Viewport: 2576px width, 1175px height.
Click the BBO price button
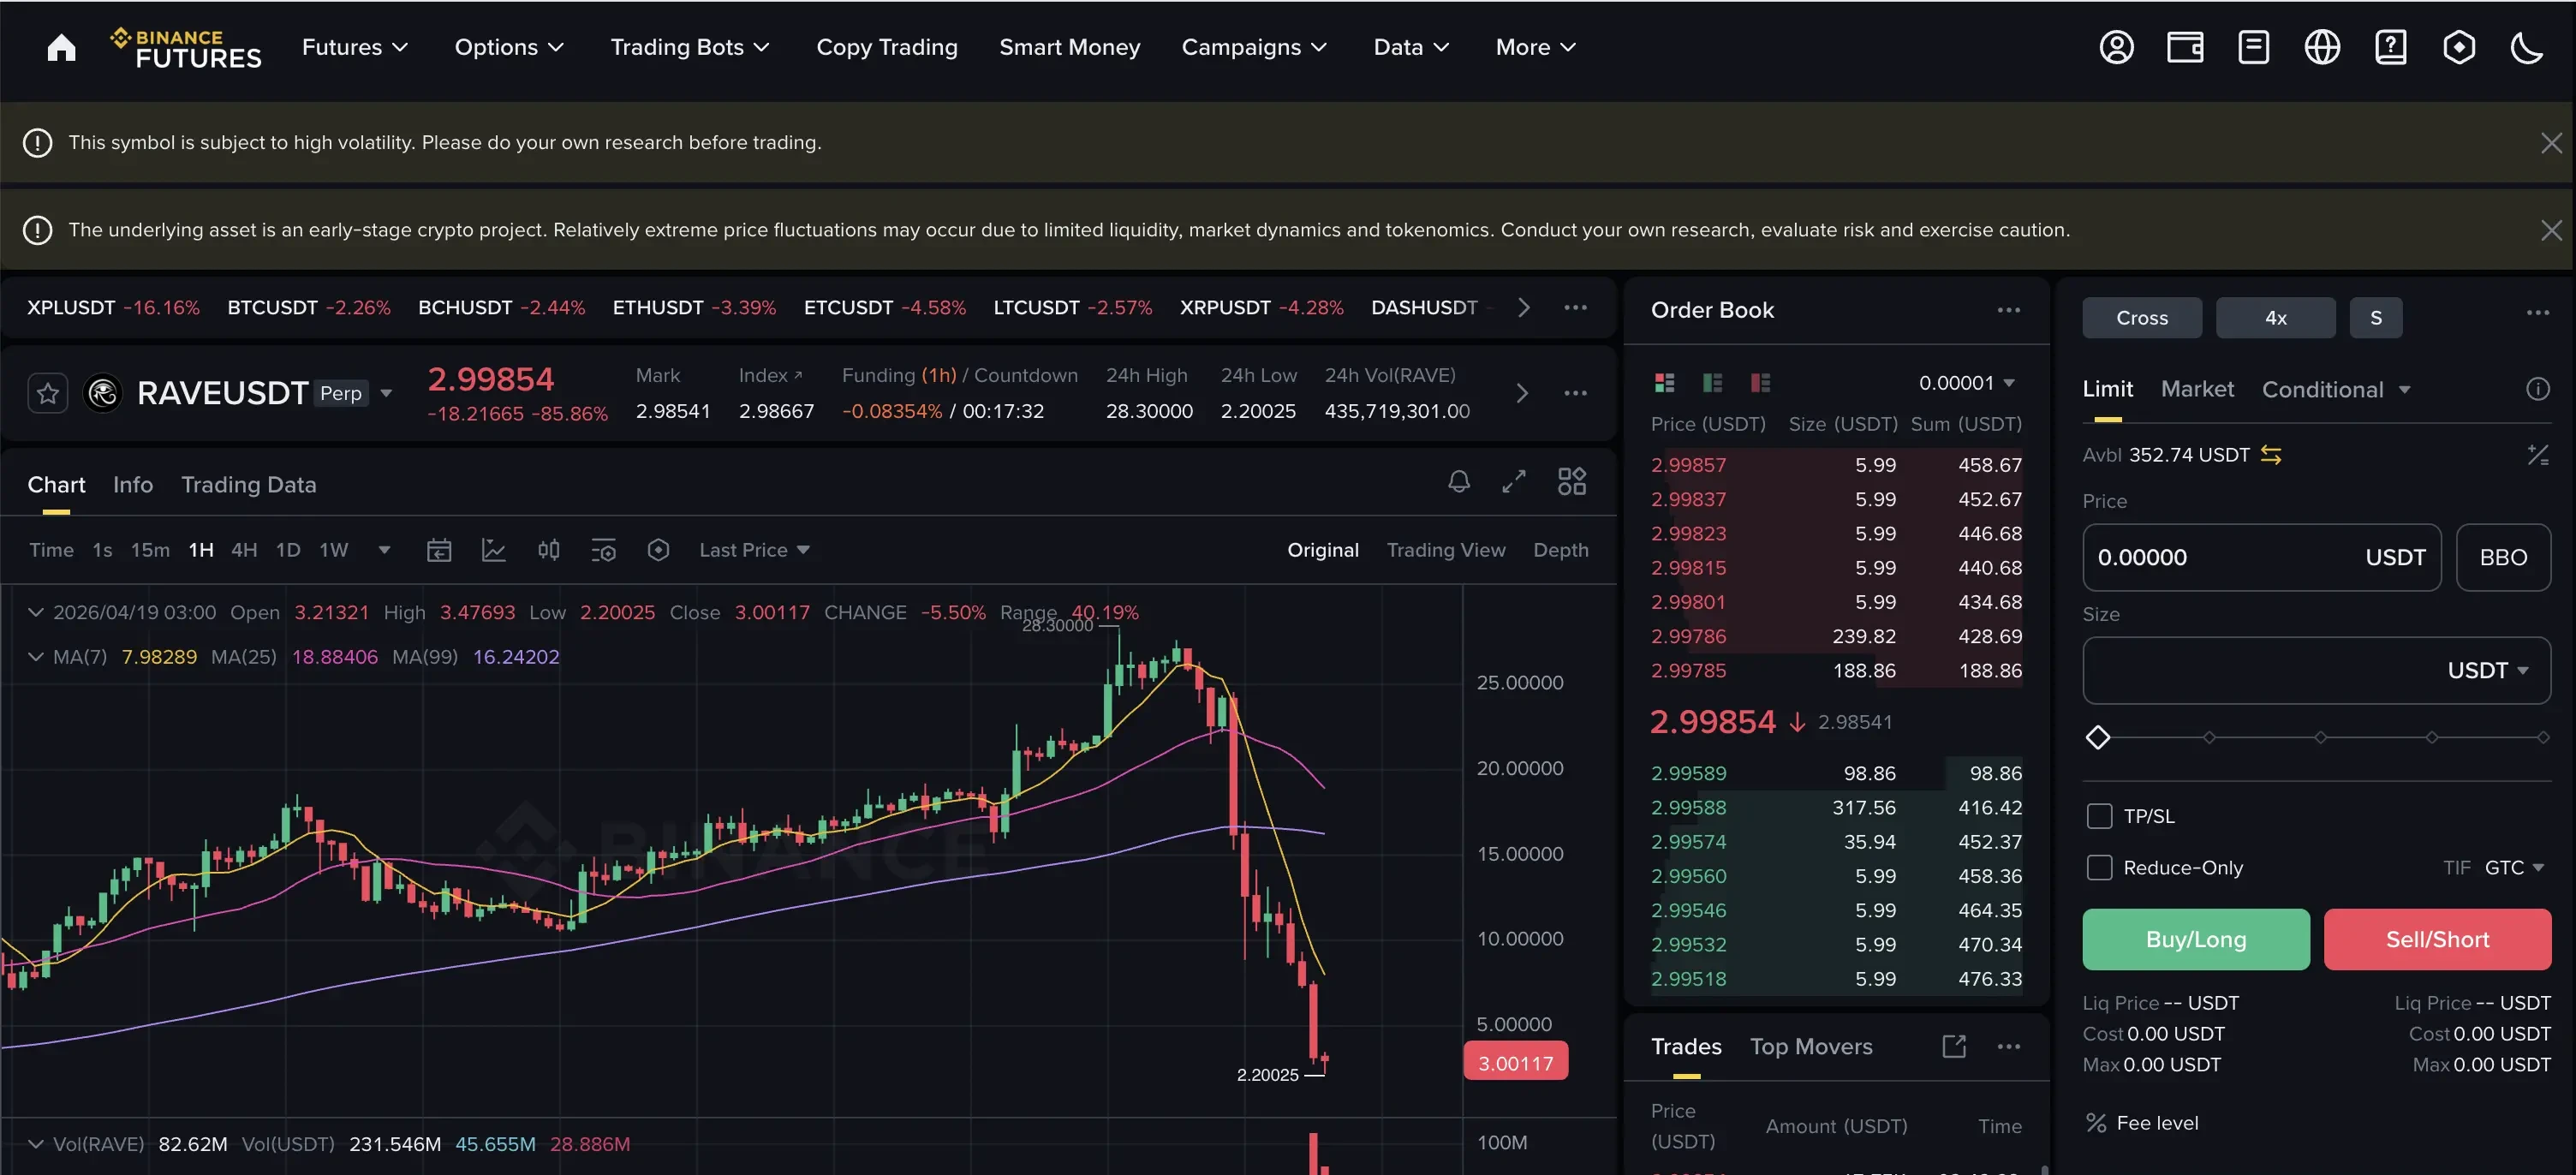[2503, 557]
